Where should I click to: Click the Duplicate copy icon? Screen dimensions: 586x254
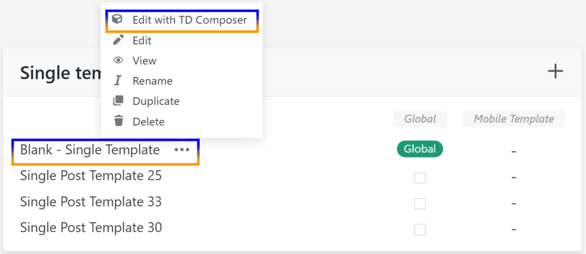tap(118, 101)
